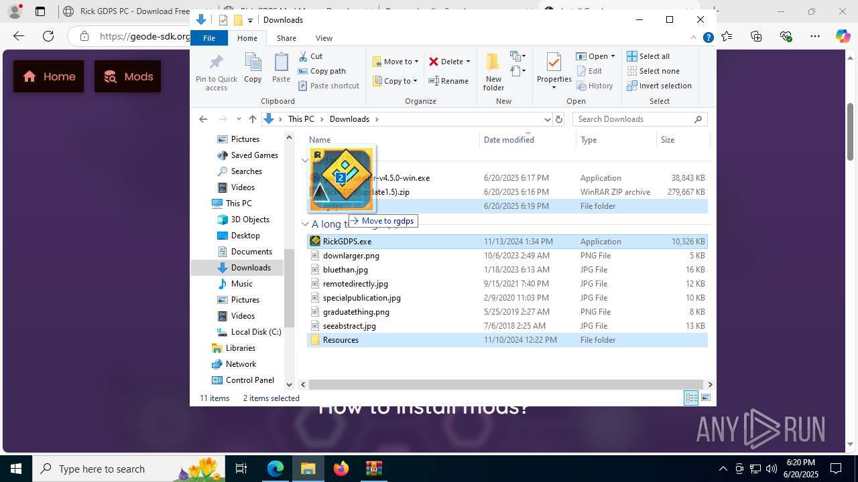This screenshot has height=482, width=858.
Task: Open the Copy to dropdown
Action: coord(395,81)
